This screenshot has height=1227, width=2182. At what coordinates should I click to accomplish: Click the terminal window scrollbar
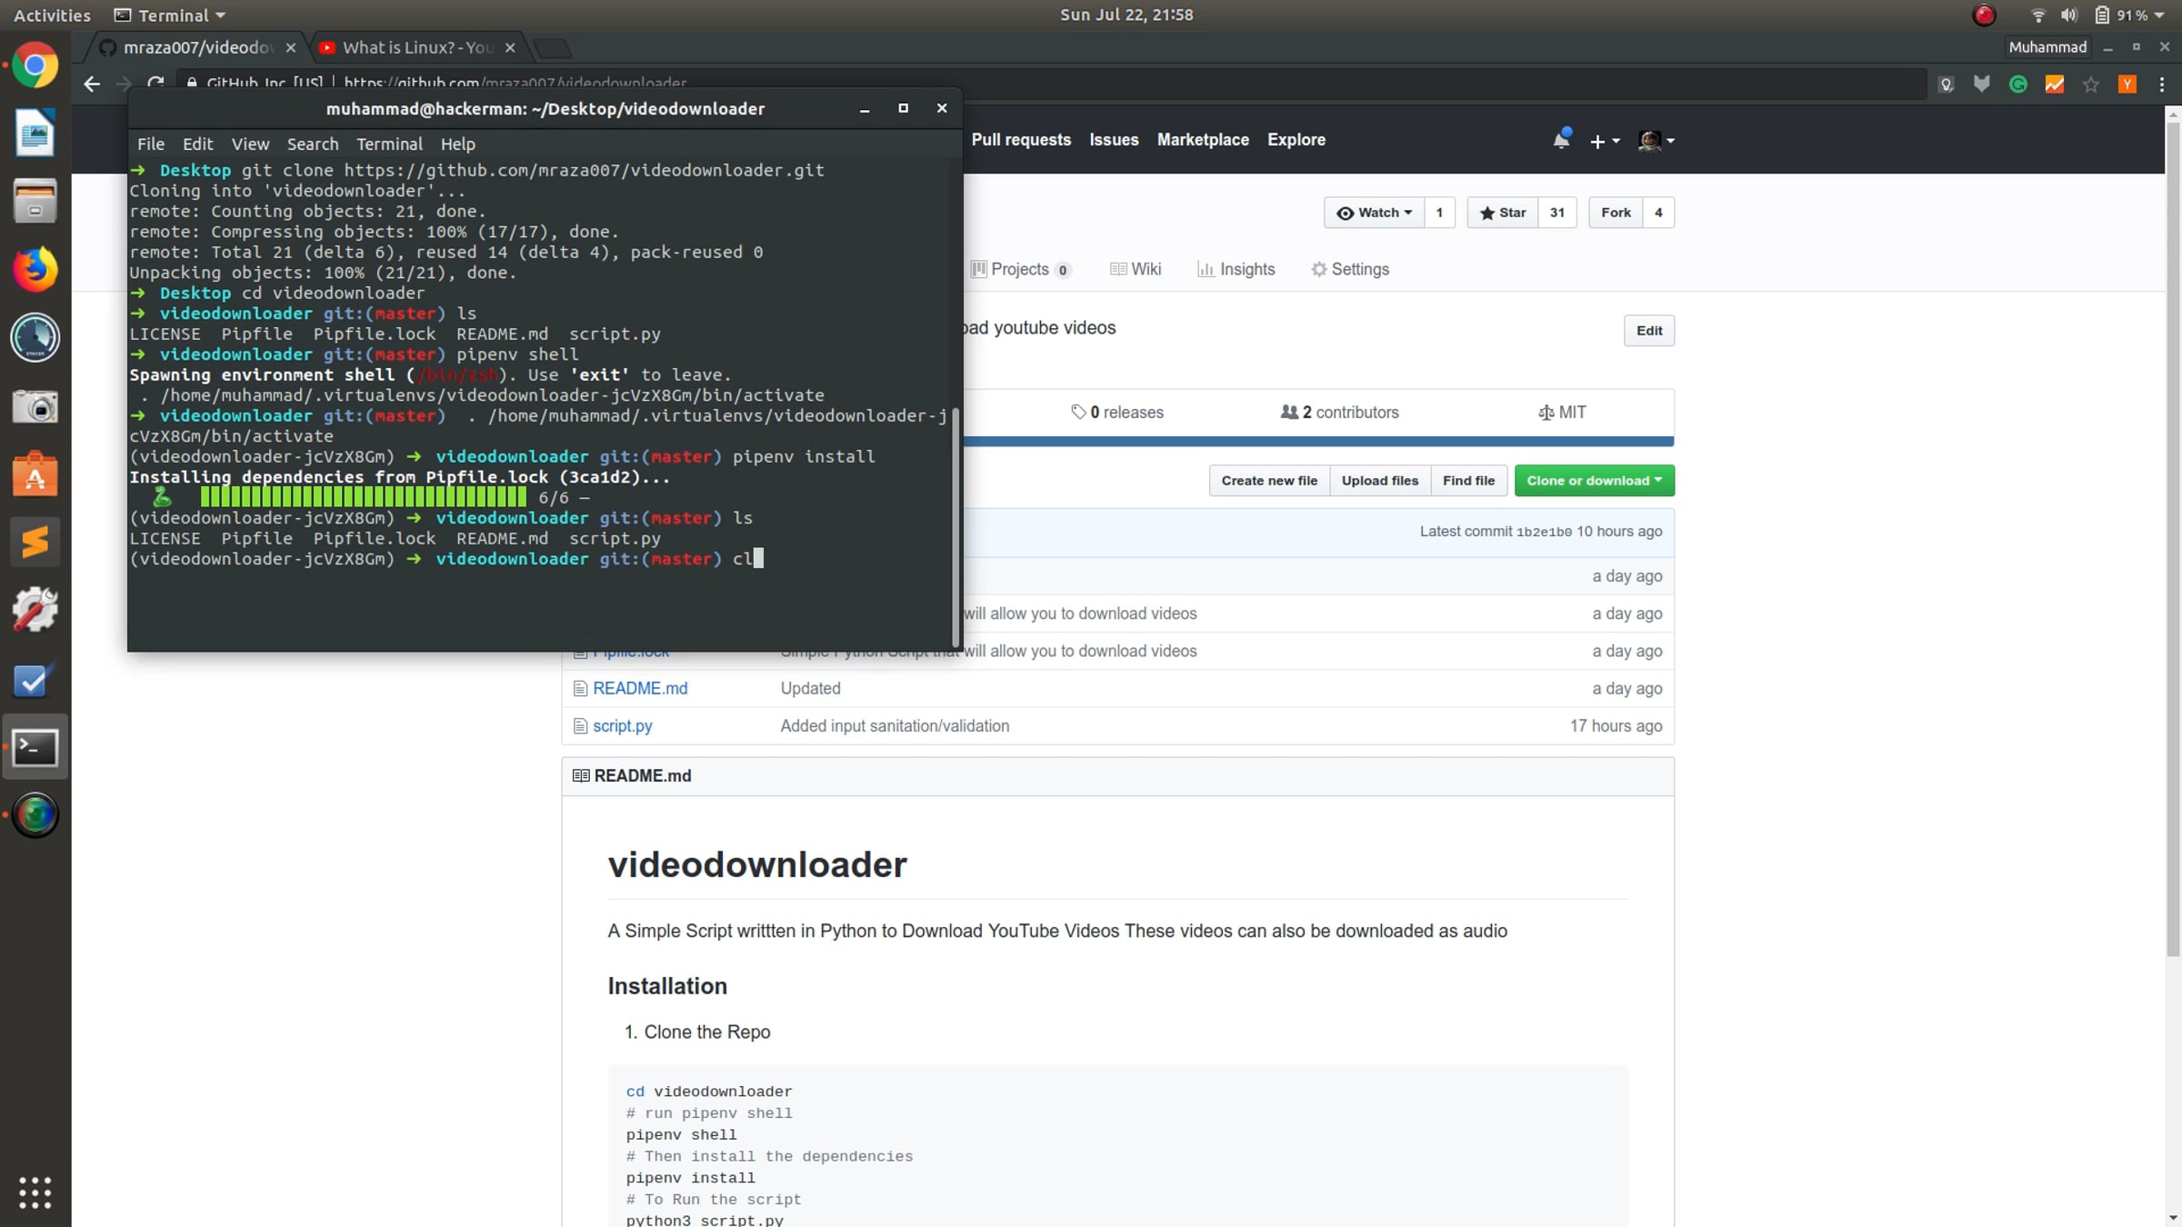(956, 527)
